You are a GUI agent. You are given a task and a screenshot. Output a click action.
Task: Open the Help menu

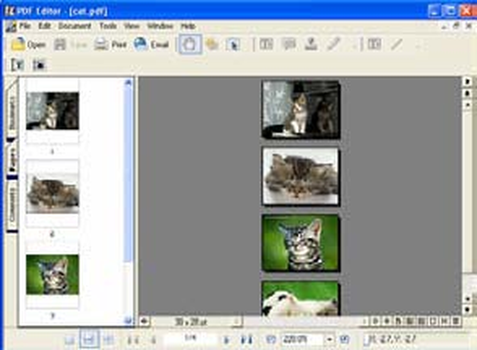pos(188,26)
